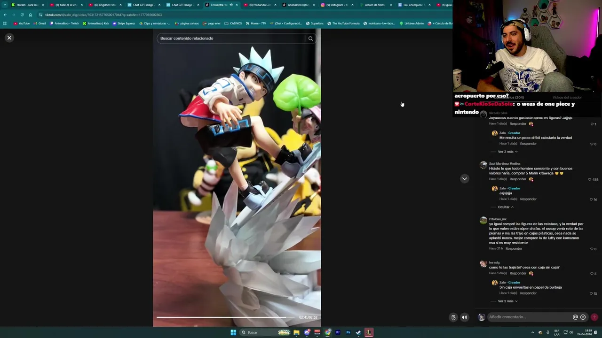602x338 pixels.
Task: Click the tiktok.com address bar URL
Action: pyautogui.click(x=103, y=15)
